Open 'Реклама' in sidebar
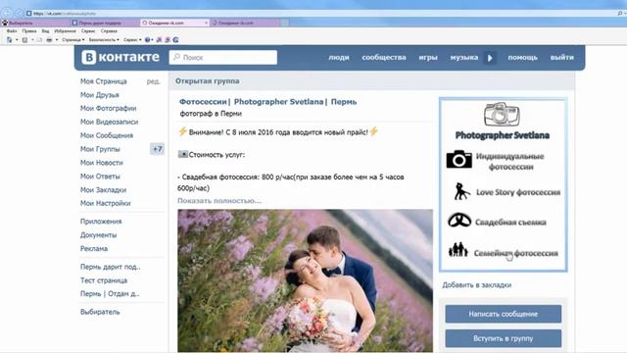The width and height of the screenshot is (627, 353). pyautogui.click(x=94, y=248)
